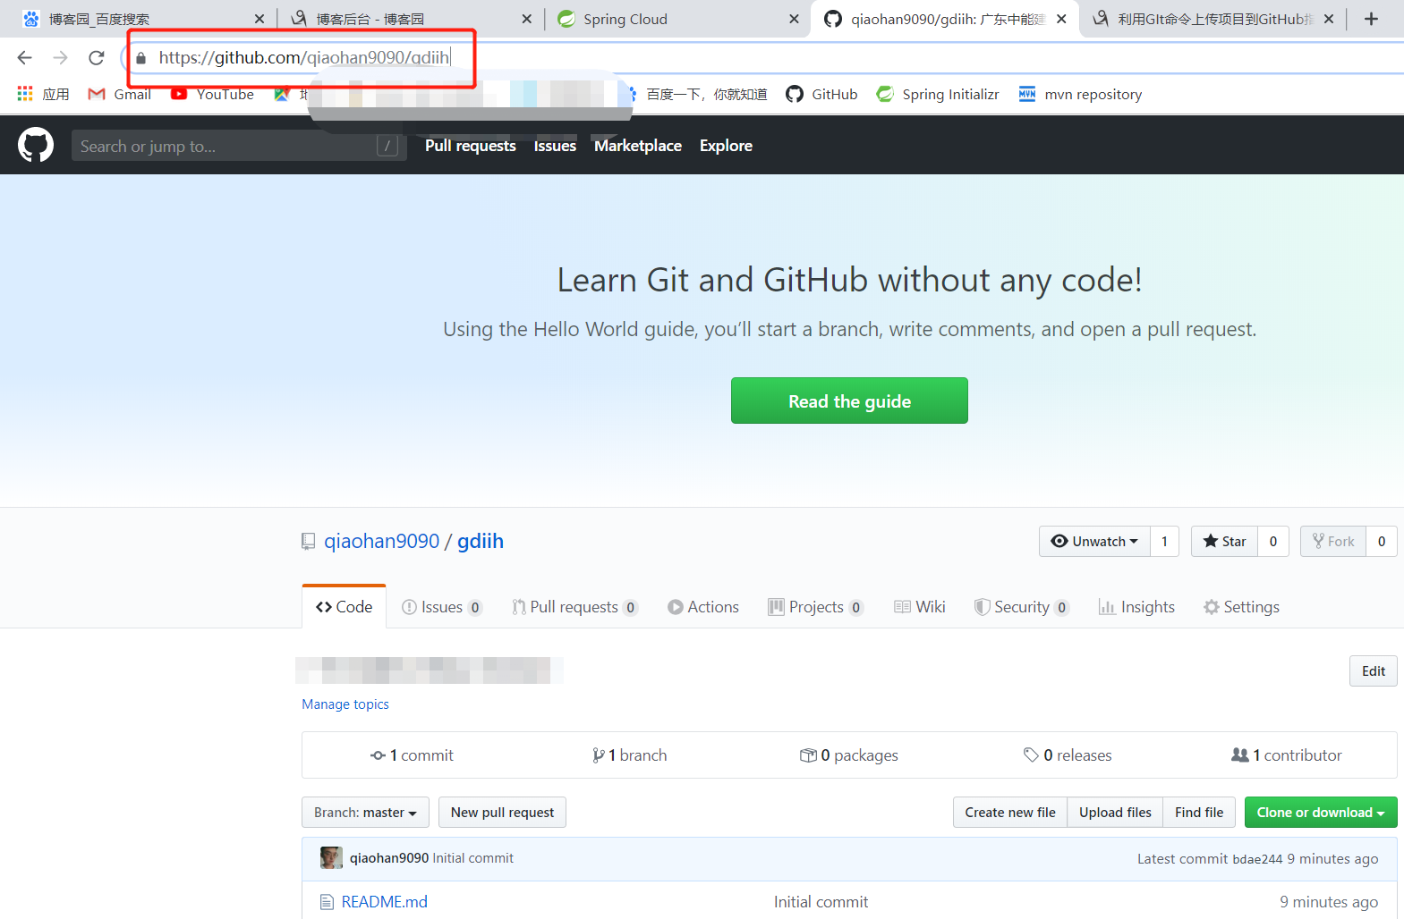Open the gdiih repository link

[x=481, y=542]
